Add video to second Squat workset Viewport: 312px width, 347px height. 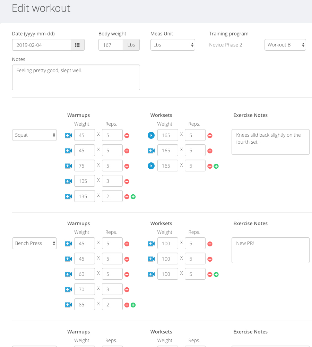[x=151, y=151]
